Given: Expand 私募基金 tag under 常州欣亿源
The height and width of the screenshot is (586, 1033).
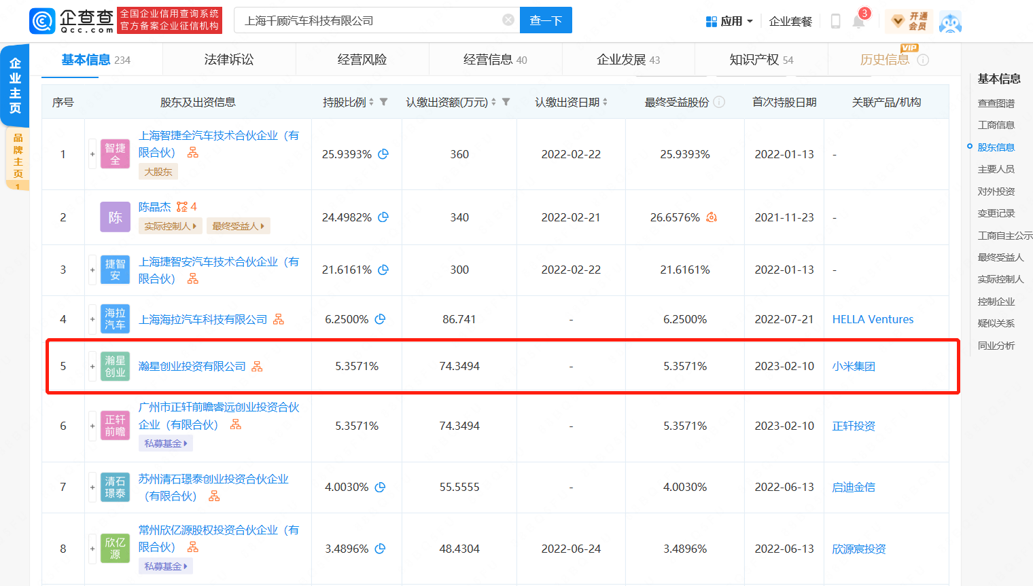Looking at the screenshot, I should [166, 566].
